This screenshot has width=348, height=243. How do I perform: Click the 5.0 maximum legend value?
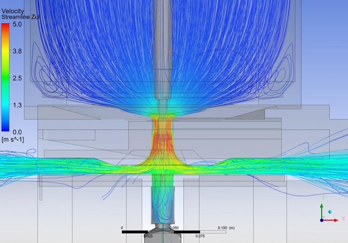click(x=17, y=24)
